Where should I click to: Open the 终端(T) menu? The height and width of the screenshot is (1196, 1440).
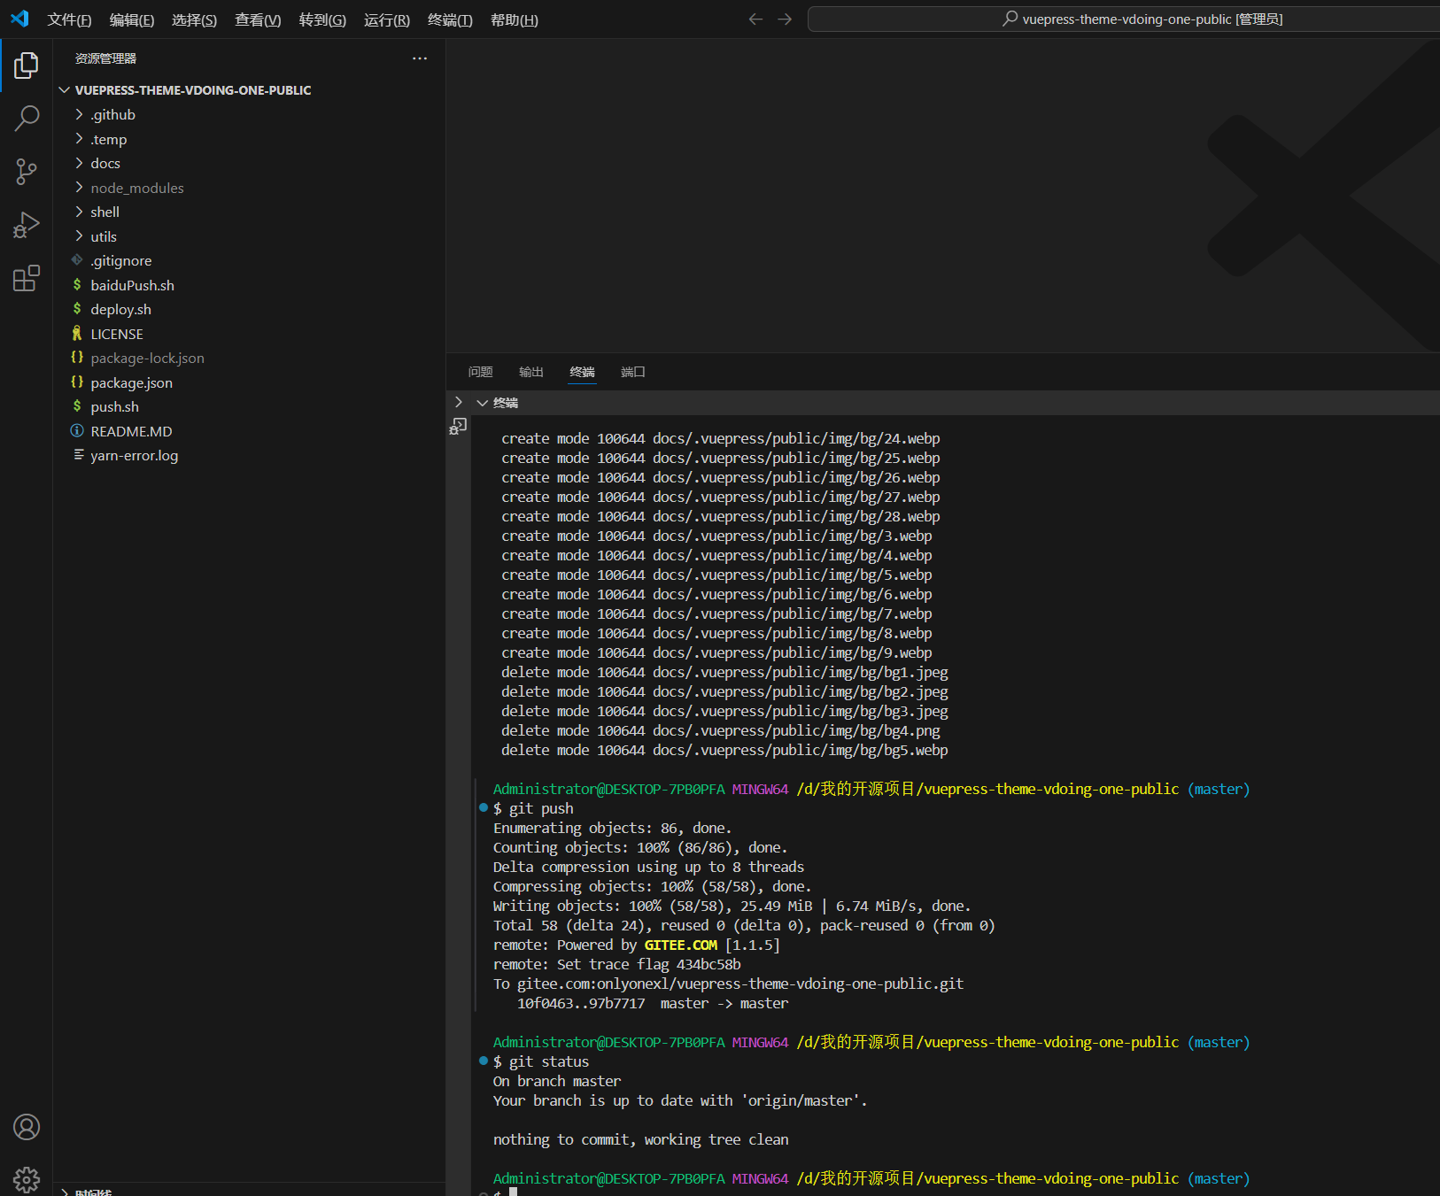450,19
